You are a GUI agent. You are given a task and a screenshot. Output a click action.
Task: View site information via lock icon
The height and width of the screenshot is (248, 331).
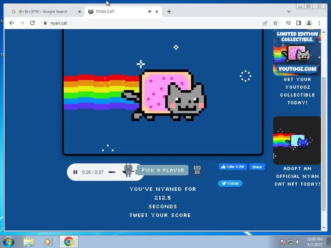(x=45, y=23)
